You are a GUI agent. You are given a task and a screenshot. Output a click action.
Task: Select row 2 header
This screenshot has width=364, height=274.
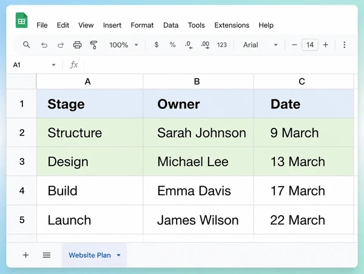point(21,133)
